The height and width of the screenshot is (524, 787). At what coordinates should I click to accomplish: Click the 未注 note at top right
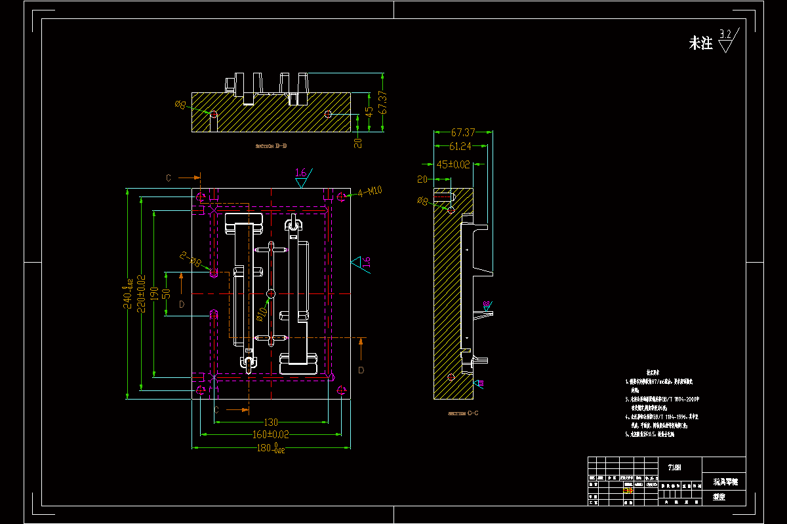point(700,44)
